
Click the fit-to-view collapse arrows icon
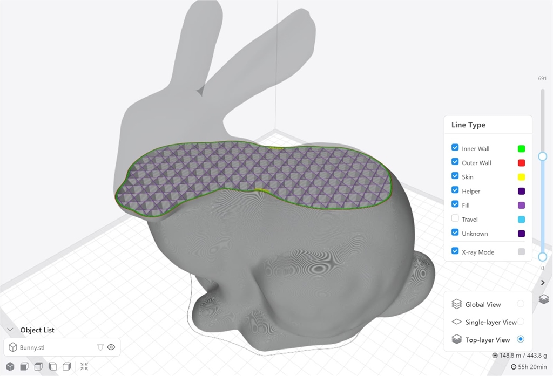coord(84,367)
